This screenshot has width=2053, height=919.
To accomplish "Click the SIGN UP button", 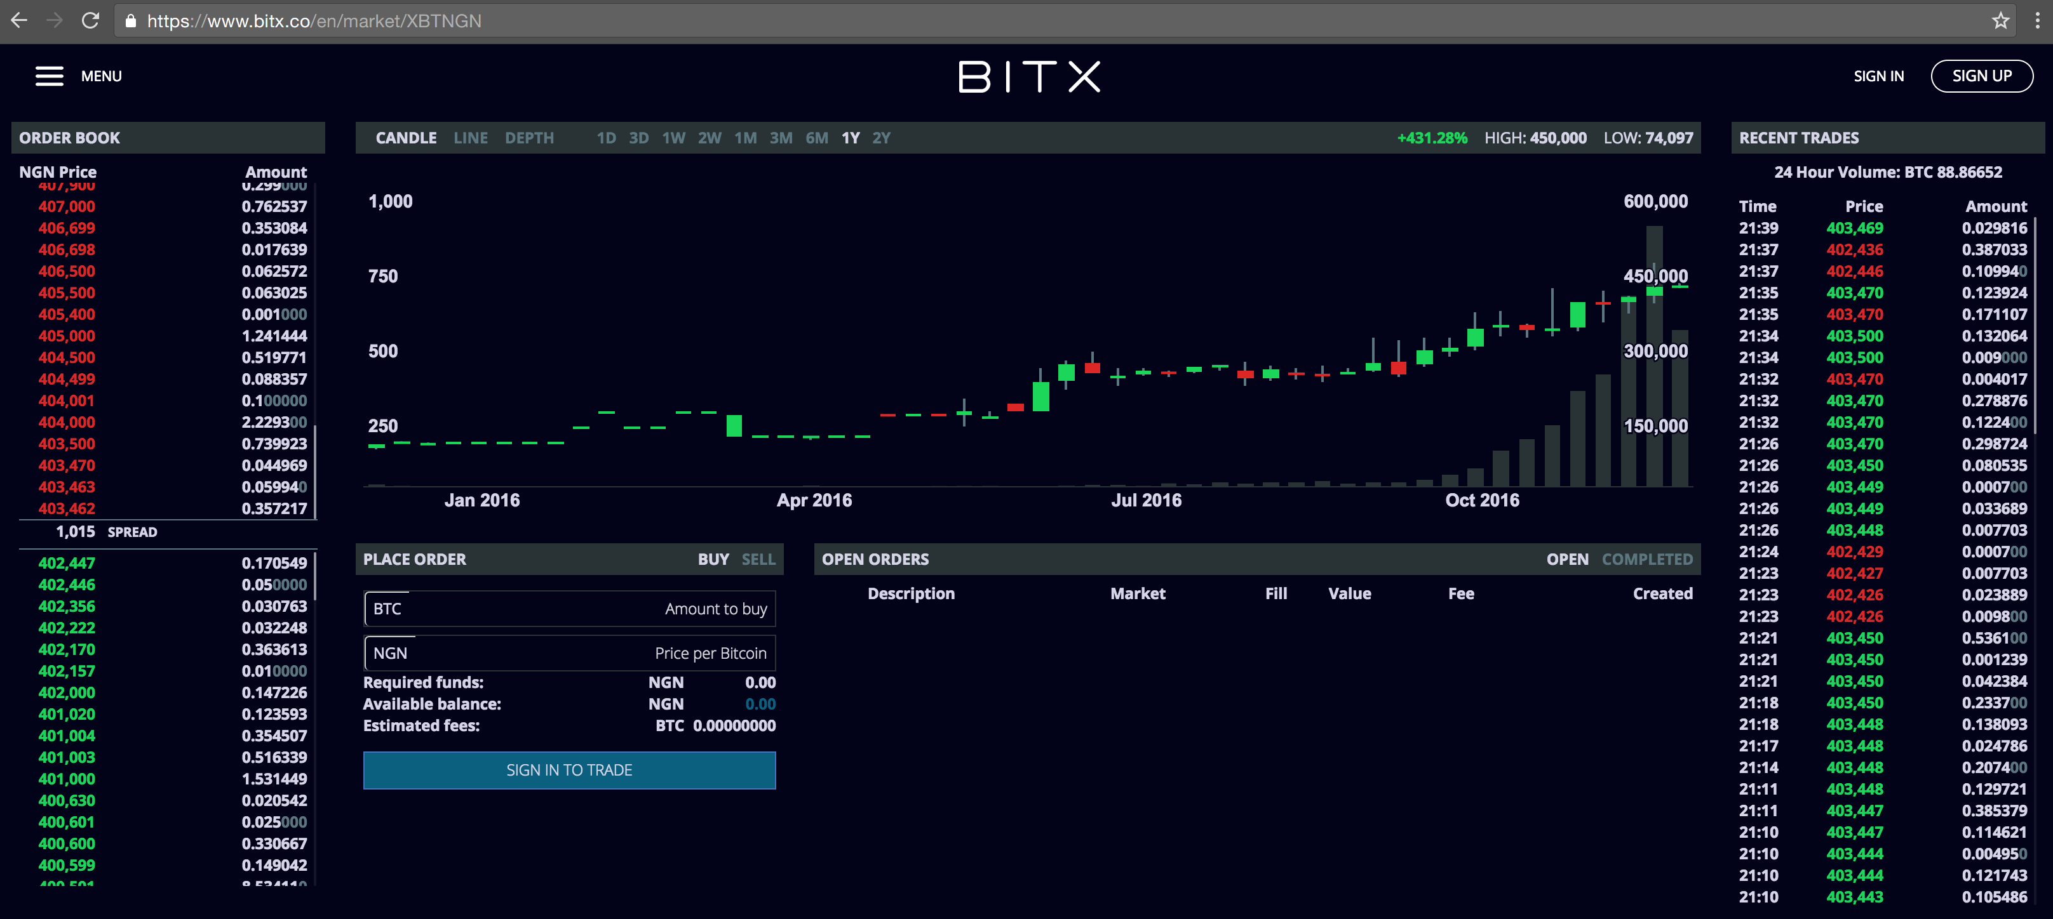I will (1981, 76).
